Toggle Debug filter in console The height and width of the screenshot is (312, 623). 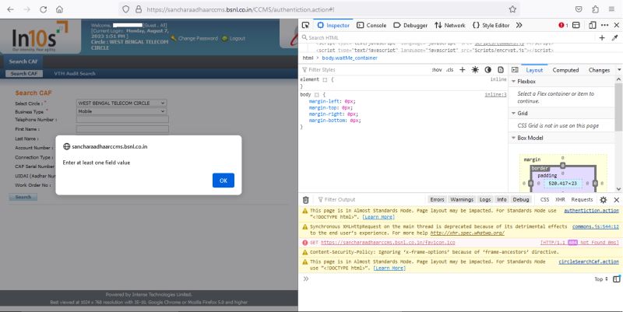520,199
